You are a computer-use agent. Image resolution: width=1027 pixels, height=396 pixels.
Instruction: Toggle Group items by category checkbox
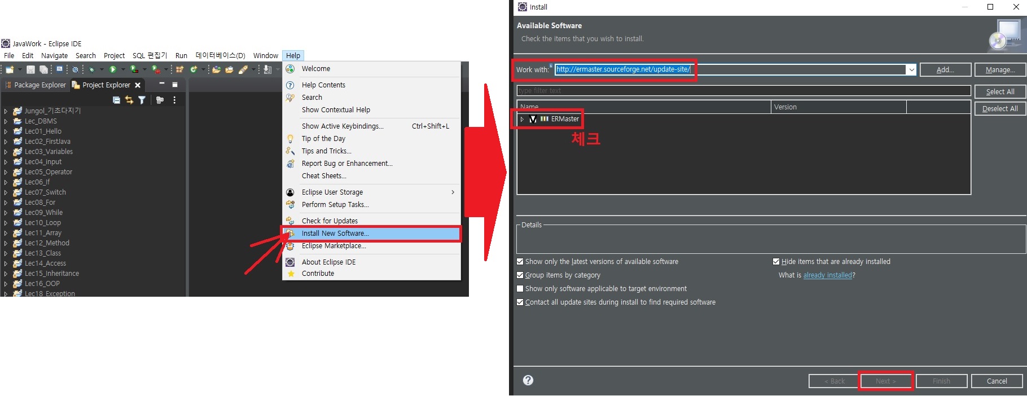520,275
